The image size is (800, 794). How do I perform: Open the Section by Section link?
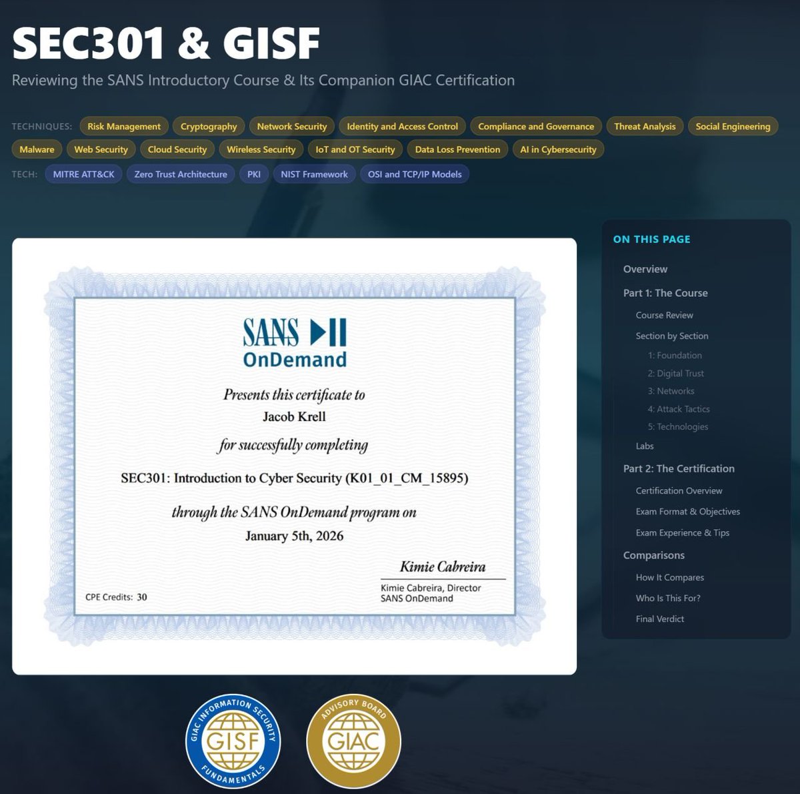(672, 336)
